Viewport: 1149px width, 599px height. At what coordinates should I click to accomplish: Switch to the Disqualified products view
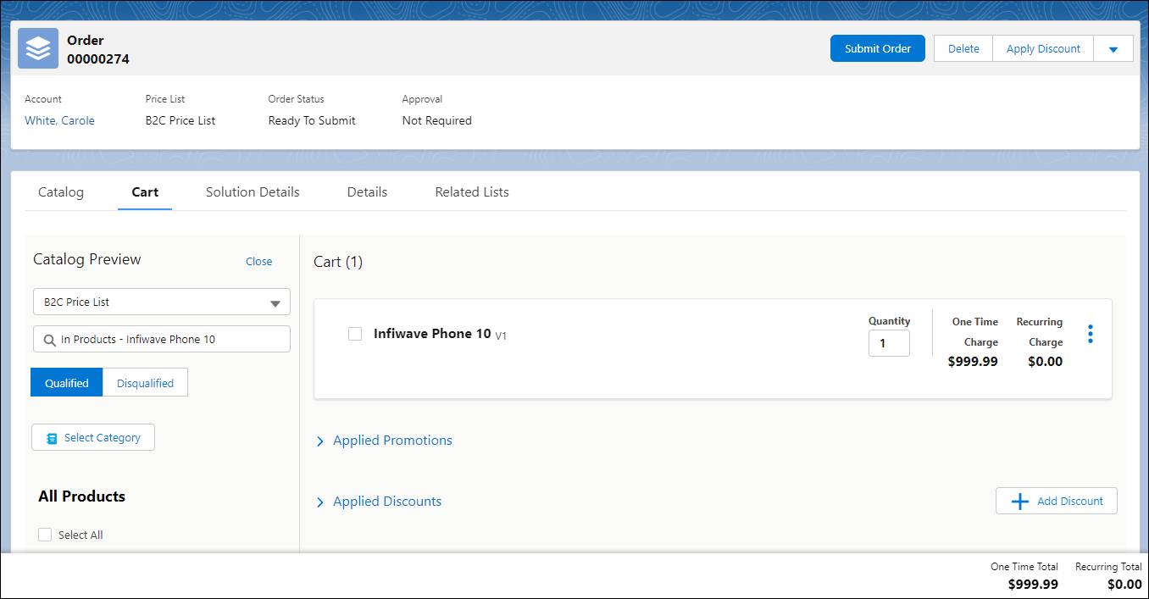point(145,382)
